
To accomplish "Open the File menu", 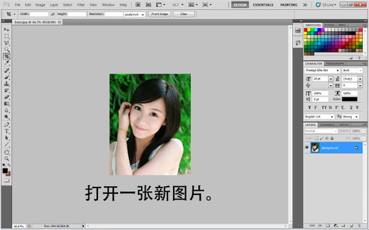I will pos(17,4).
